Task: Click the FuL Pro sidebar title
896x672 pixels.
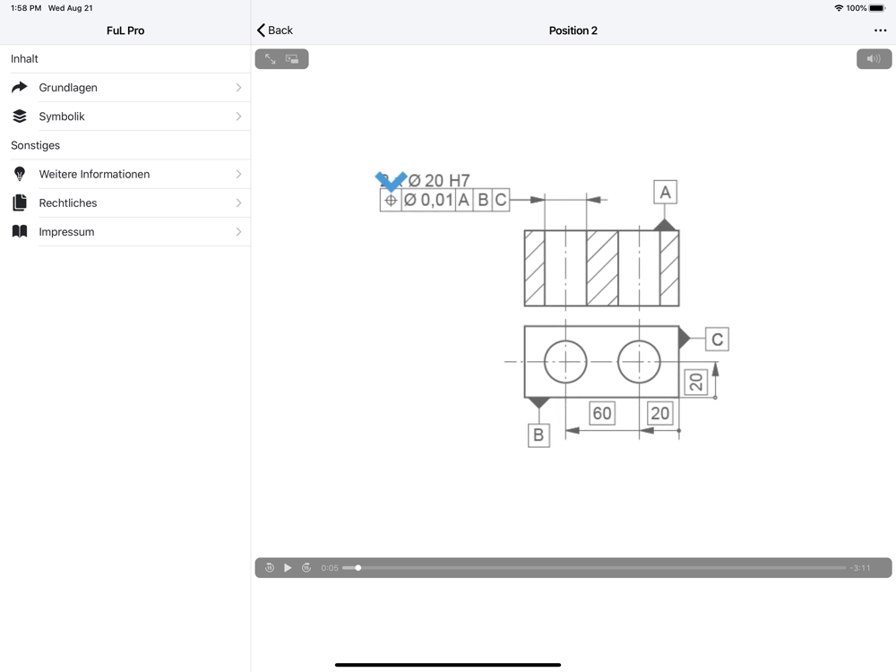Action: coord(125,30)
